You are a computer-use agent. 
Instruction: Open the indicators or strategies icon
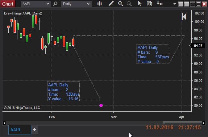coord(160,3)
